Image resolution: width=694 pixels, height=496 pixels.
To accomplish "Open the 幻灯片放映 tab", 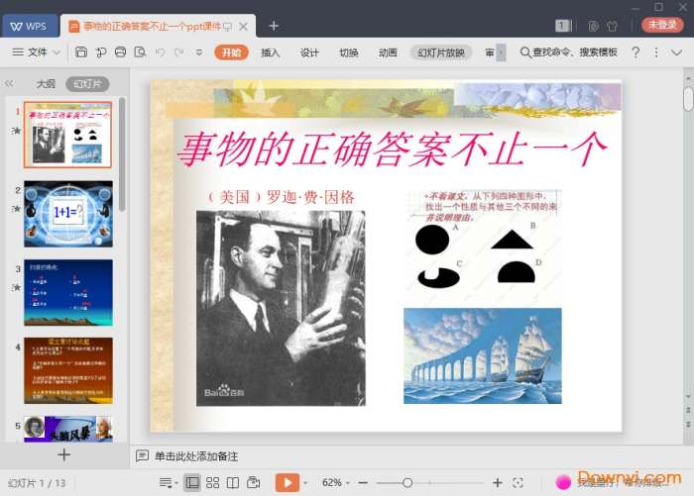I will click(441, 52).
